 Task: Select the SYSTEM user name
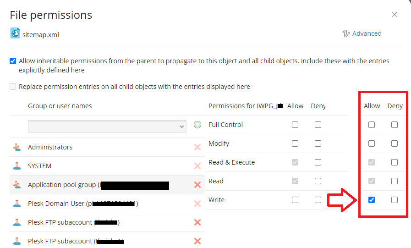[x=39, y=166]
